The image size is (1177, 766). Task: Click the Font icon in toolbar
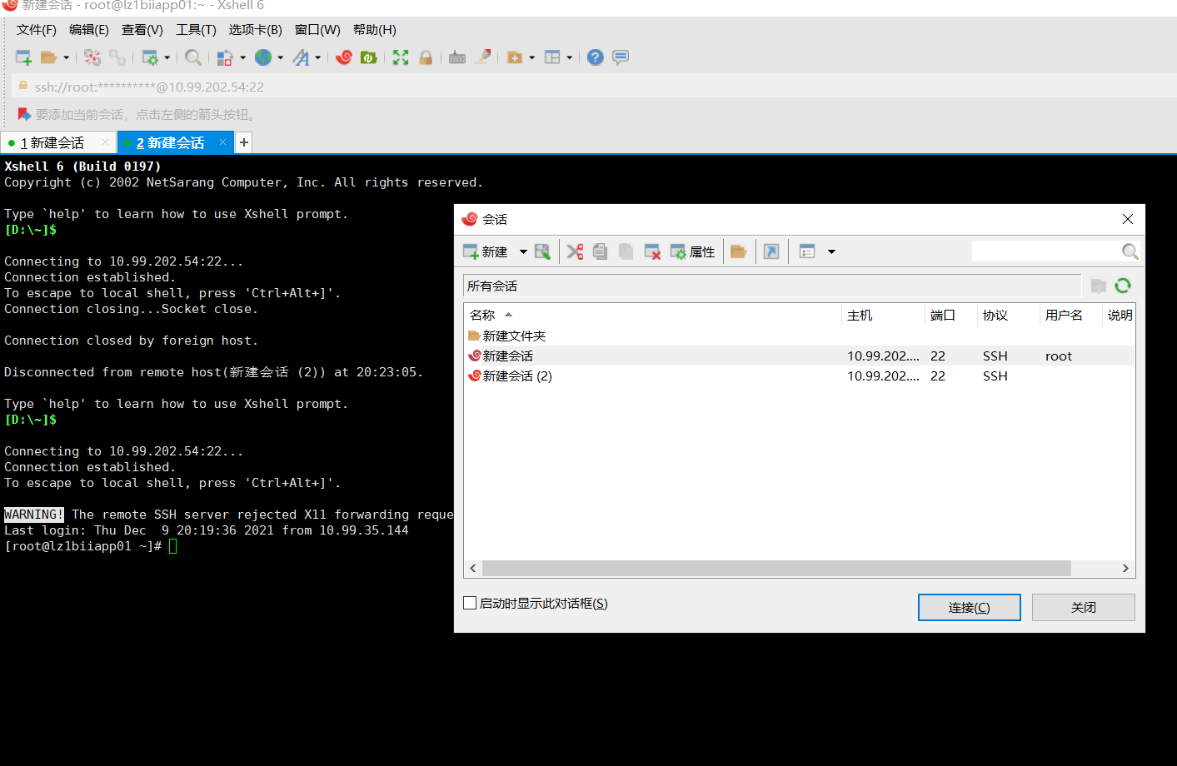point(301,57)
